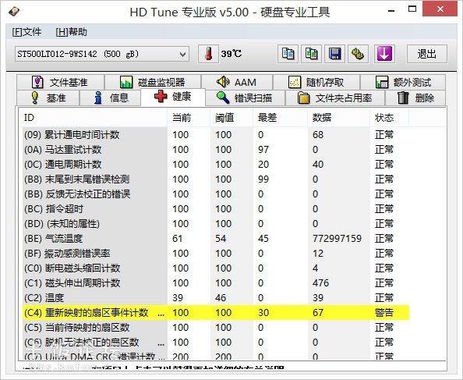This screenshot has height=380, width=463.
Task: Click the HD Tune app icon in title bar
Action: pyautogui.click(x=13, y=12)
